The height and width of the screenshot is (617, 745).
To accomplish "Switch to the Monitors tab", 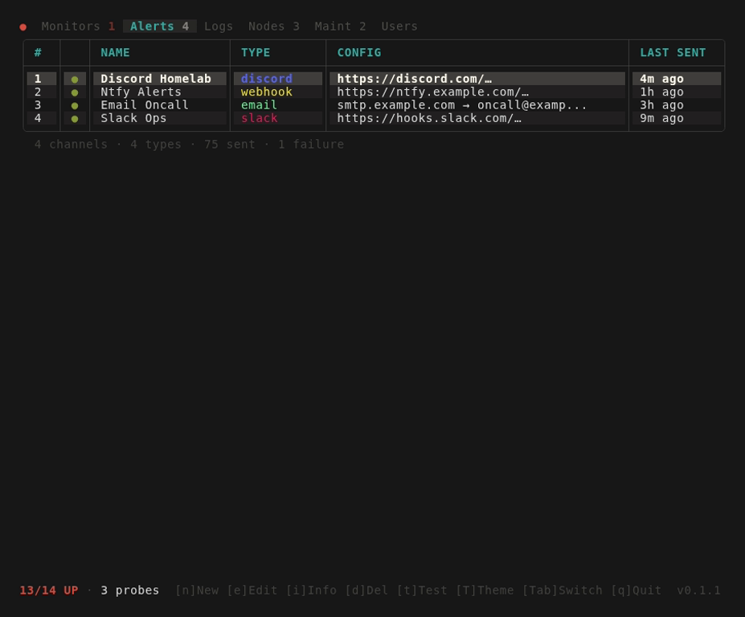I will coord(78,27).
